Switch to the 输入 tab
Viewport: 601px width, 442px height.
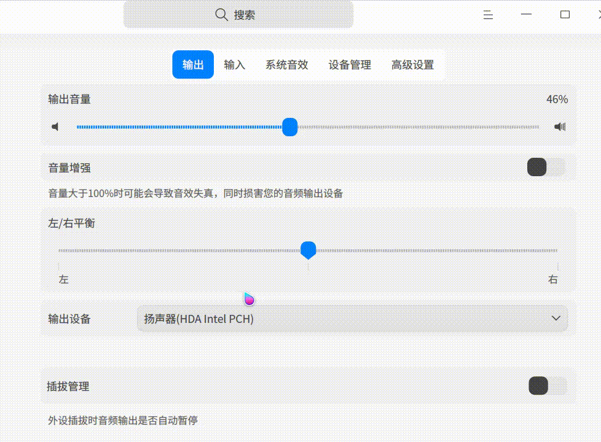point(235,64)
